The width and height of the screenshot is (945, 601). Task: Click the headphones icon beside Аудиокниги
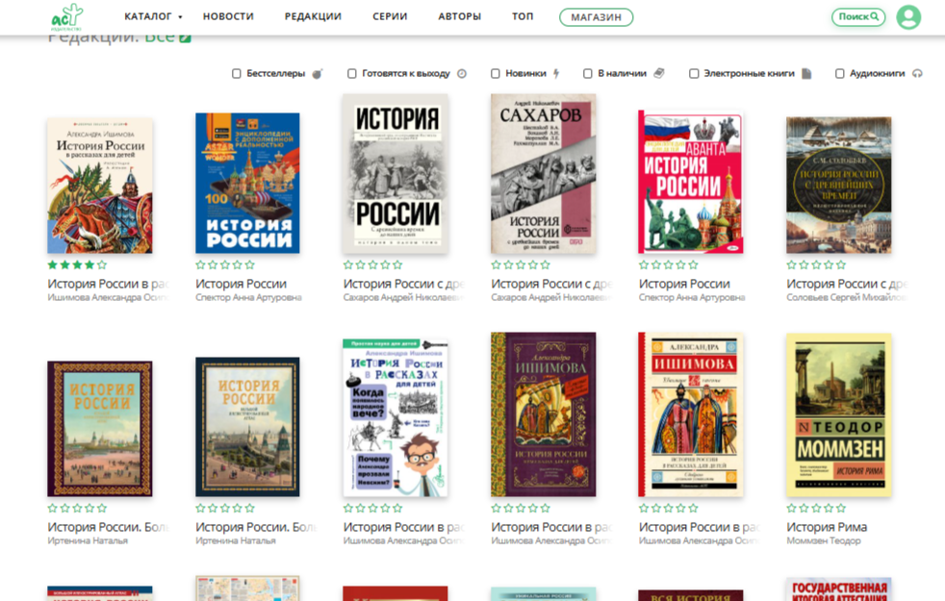[917, 73]
